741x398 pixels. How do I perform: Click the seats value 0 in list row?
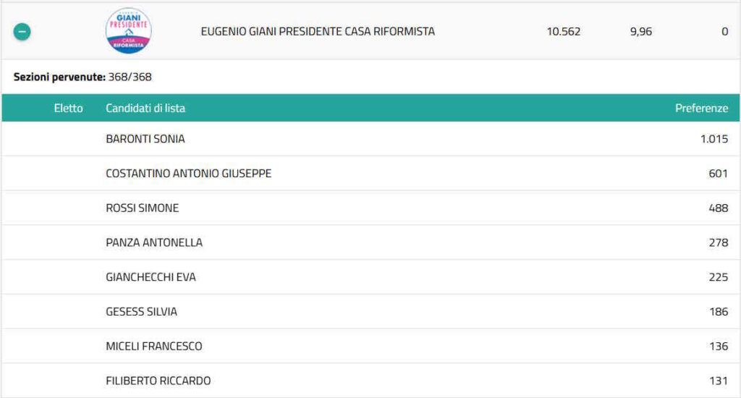tap(724, 32)
